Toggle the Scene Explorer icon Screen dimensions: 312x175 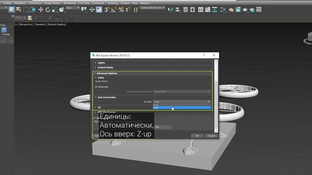click(x=185, y=10)
